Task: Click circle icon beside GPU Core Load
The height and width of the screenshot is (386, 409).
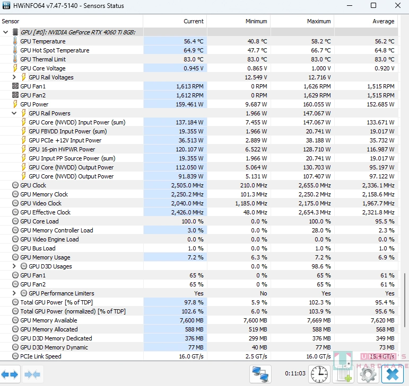Action: [x=15, y=221]
